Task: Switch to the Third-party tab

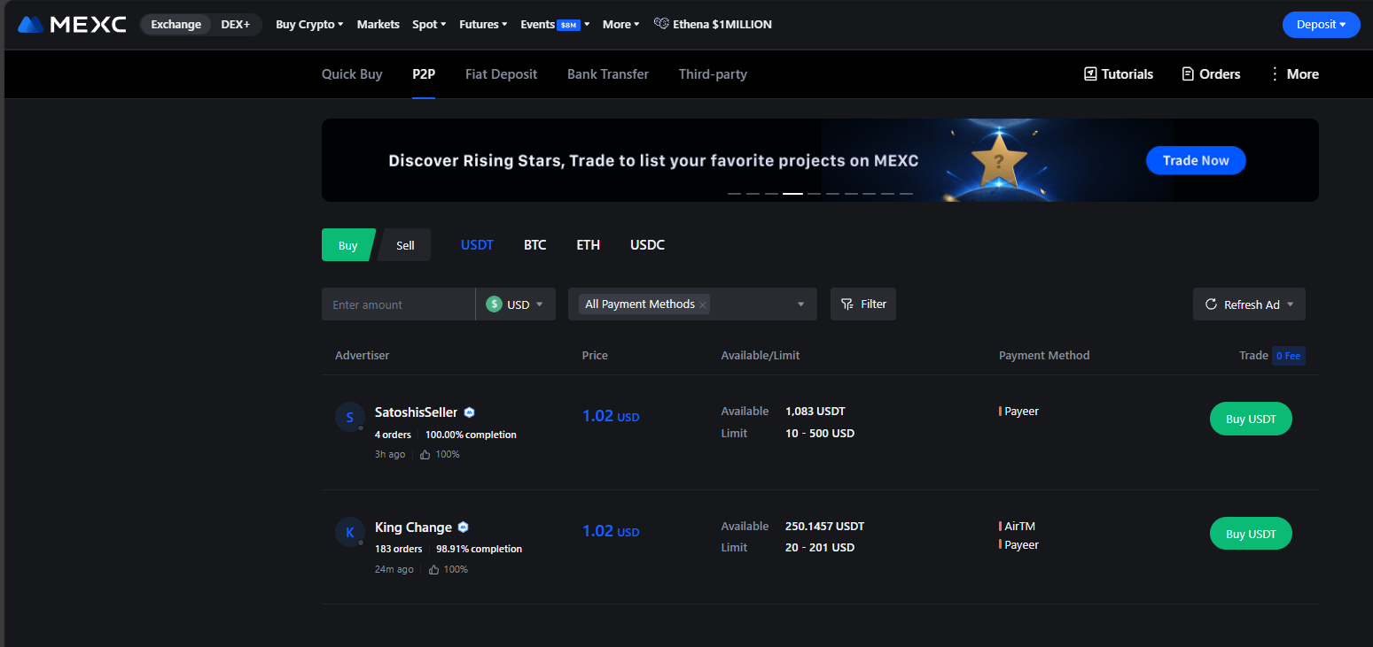Action: 713,74
